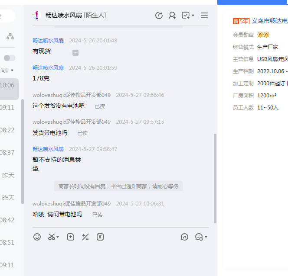Viewport: 288px width, 276px height.
Task: Open the 义乌市畅达 company link
Action: pos(269,21)
